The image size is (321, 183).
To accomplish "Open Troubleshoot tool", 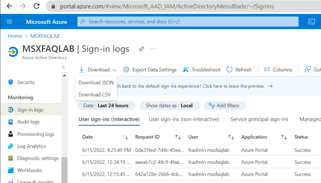I will point(201,70).
